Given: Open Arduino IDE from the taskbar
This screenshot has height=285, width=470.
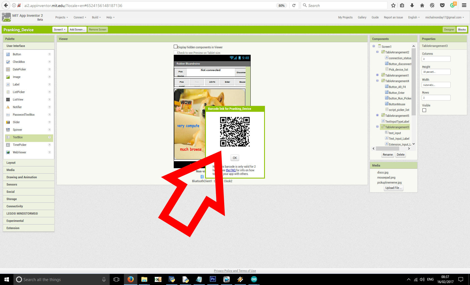Looking at the screenshot, I should pos(254,279).
